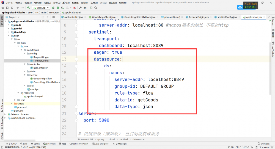
Task: Open ConsoleMavenPlugin tool window
Action: pyautogui.click(x=79, y=144)
